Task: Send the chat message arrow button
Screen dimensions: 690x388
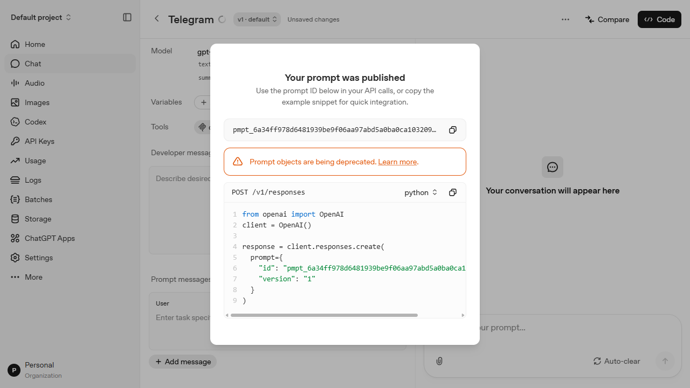Action: [x=665, y=361]
